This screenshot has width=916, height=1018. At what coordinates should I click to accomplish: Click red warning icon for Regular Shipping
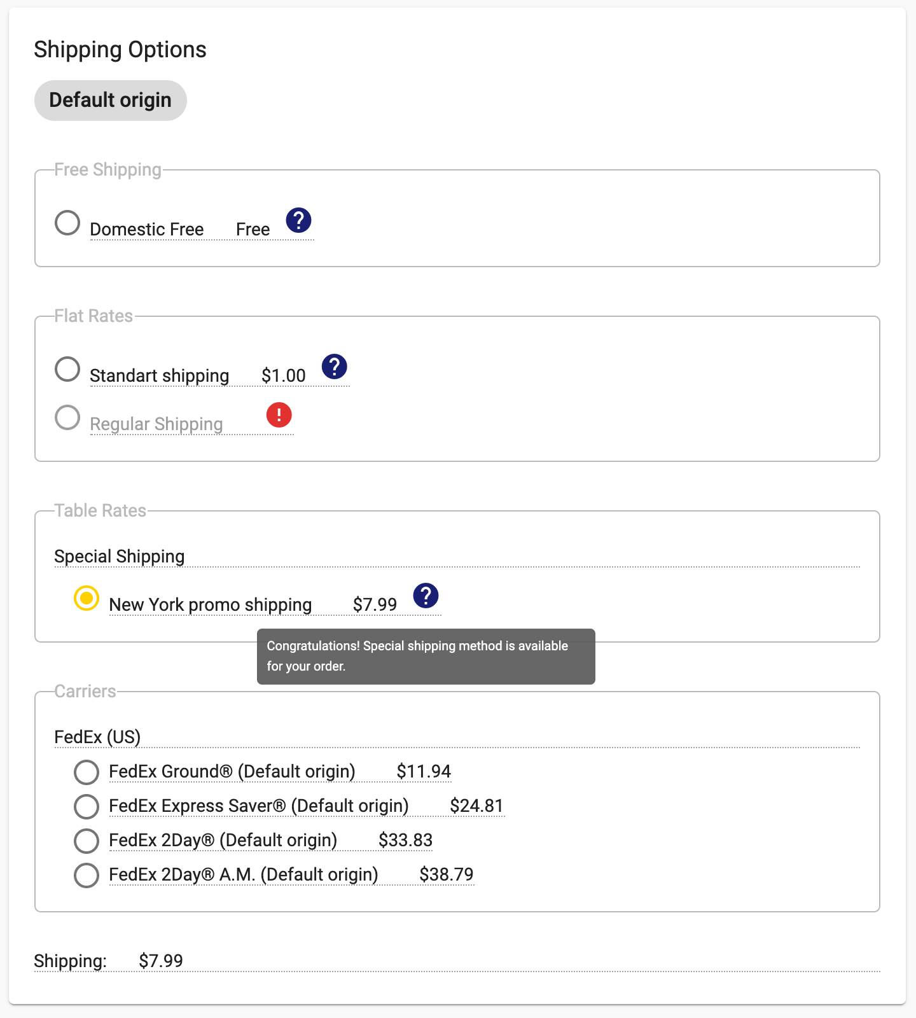[x=279, y=415]
